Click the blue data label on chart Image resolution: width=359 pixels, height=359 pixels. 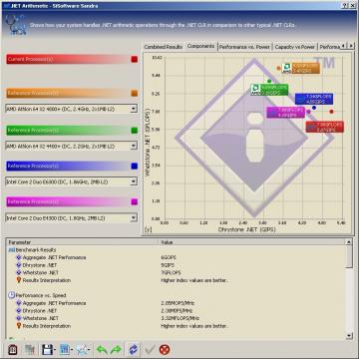(x=314, y=99)
